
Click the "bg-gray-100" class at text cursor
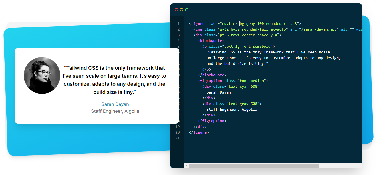click(x=252, y=24)
